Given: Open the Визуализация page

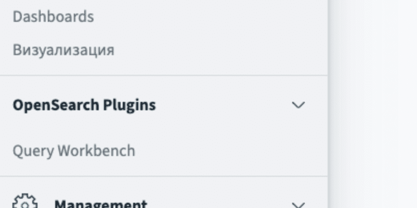Looking at the screenshot, I should pyautogui.click(x=63, y=50).
